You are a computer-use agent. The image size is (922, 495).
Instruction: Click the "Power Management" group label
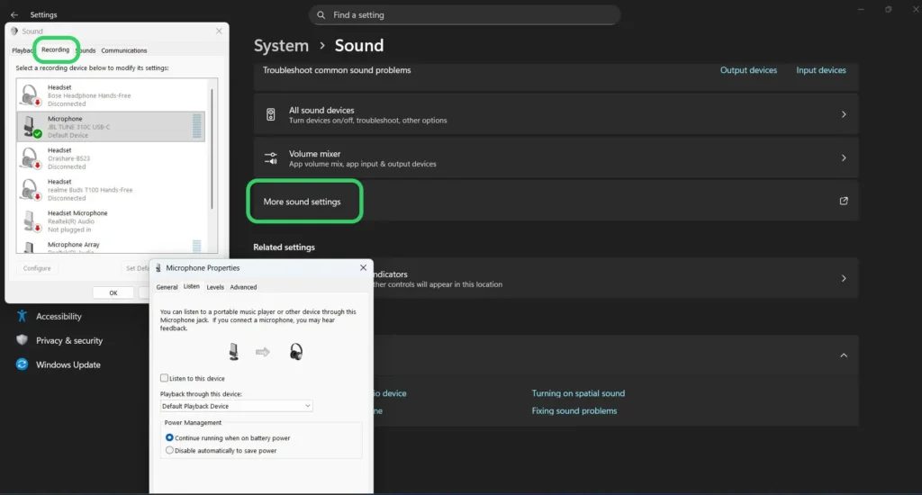point(193,423)
